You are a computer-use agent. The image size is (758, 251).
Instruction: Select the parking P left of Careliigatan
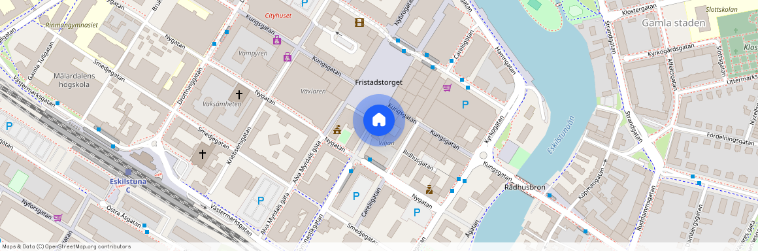(x=356, y=196)
